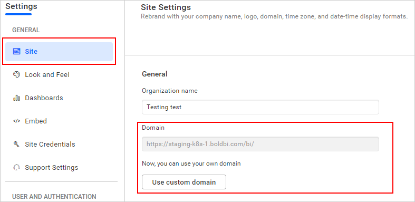Focus the Organization name text field
This screenshot has height=202, width=415.
260,107
